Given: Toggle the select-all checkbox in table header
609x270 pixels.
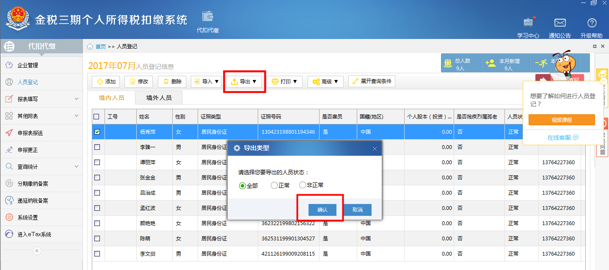Looking at the screenshot, I should 96,116.
